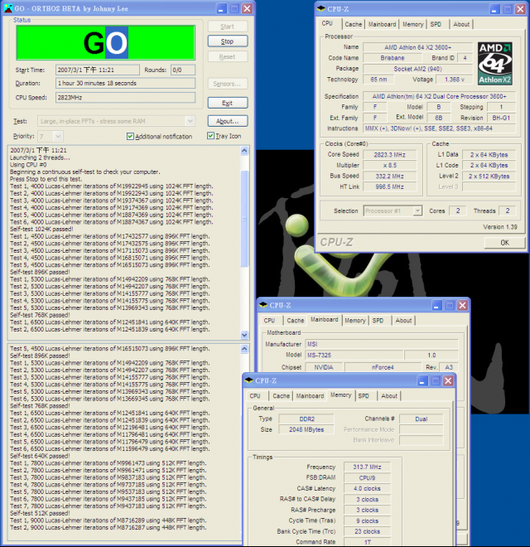Image resolution: width=530 pixels, height=547 pixels.
Task: Click the CPU Speed field showing 2823MHz
Action: [125, 97]
